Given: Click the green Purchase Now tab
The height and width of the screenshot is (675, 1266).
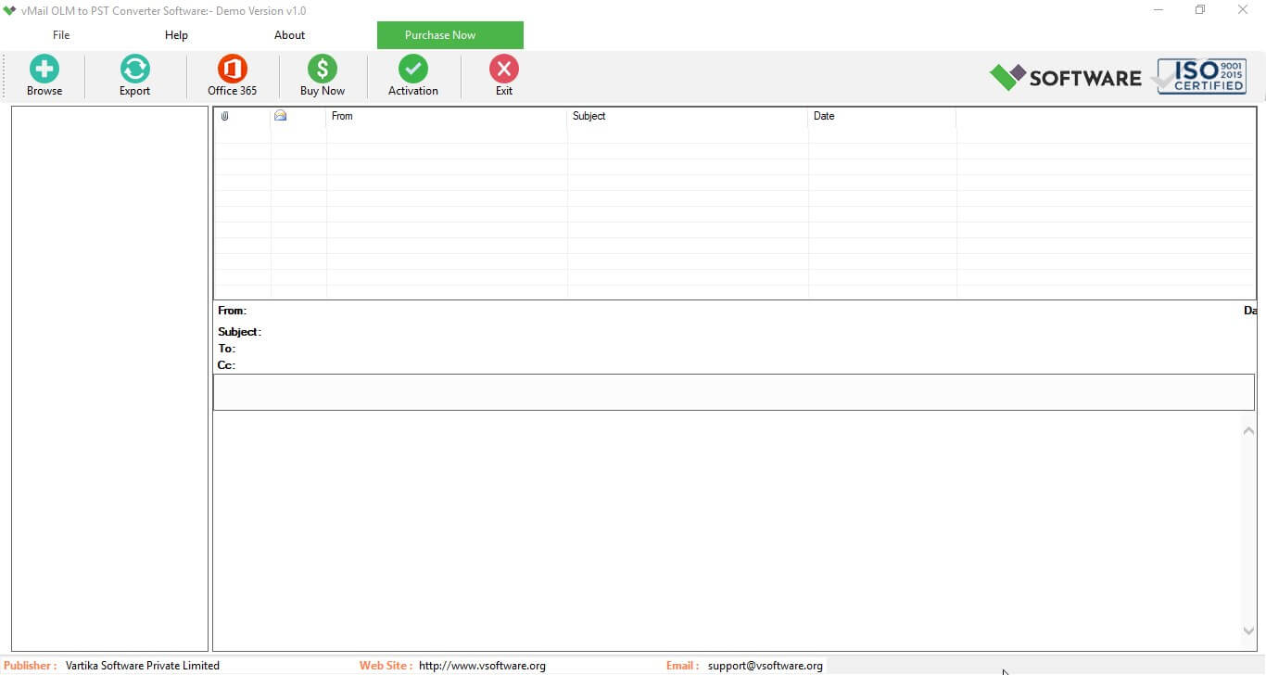Looking at the screenshot, I should click(450, 35).
